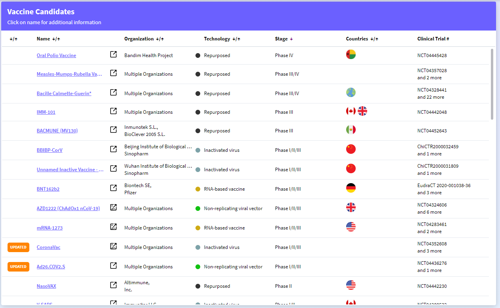Click trial number NCT04445428
Screen dimensions: 500x308
(x=432, y=55)
